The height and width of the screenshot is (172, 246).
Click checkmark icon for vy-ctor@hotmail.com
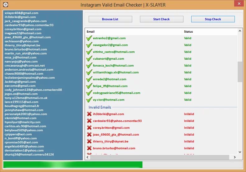click(89, 100)
